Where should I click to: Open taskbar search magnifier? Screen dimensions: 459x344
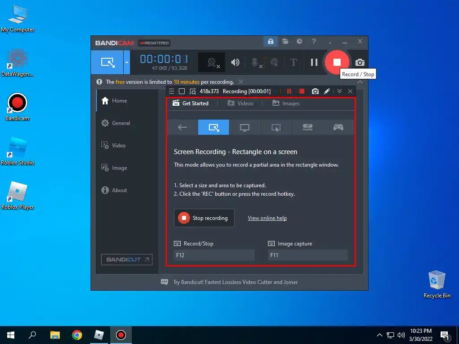[32, 335]
